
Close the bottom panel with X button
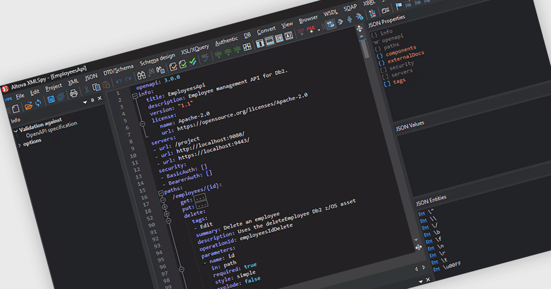(427, 279)
